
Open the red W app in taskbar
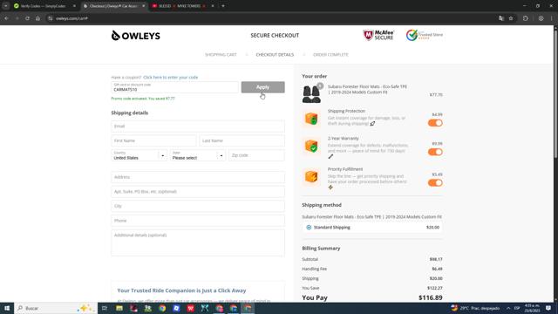191,308
